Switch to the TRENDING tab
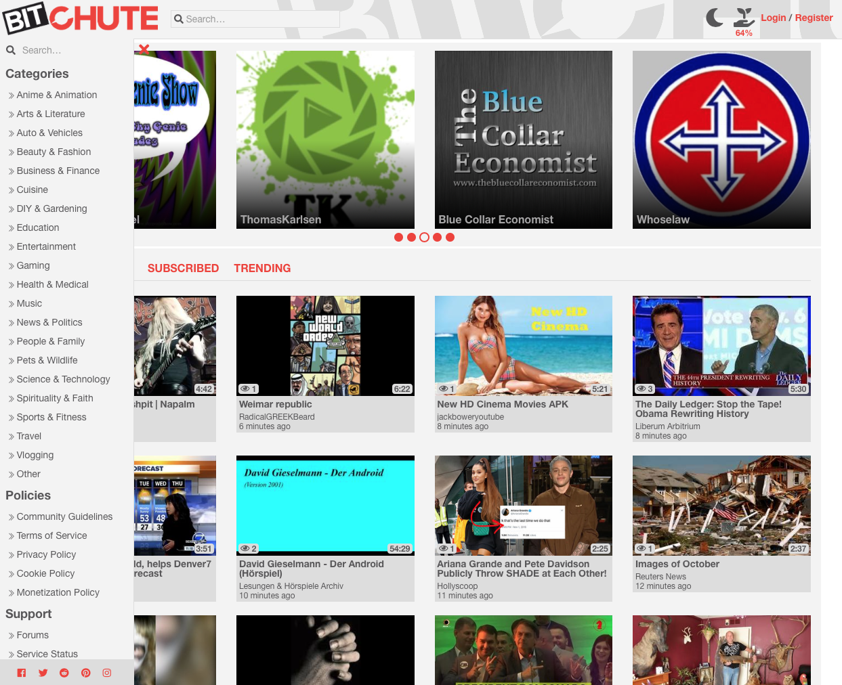 262,269
